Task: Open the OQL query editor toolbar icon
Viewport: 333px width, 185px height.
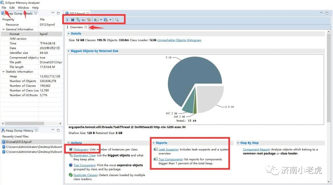Action: (84, 20)
